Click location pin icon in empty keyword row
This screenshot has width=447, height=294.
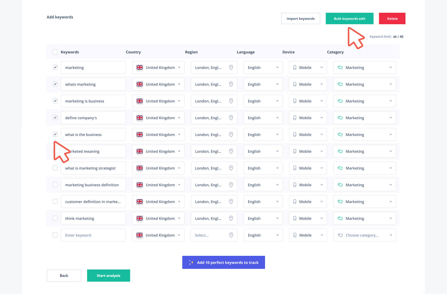click(x=231, y=235)
